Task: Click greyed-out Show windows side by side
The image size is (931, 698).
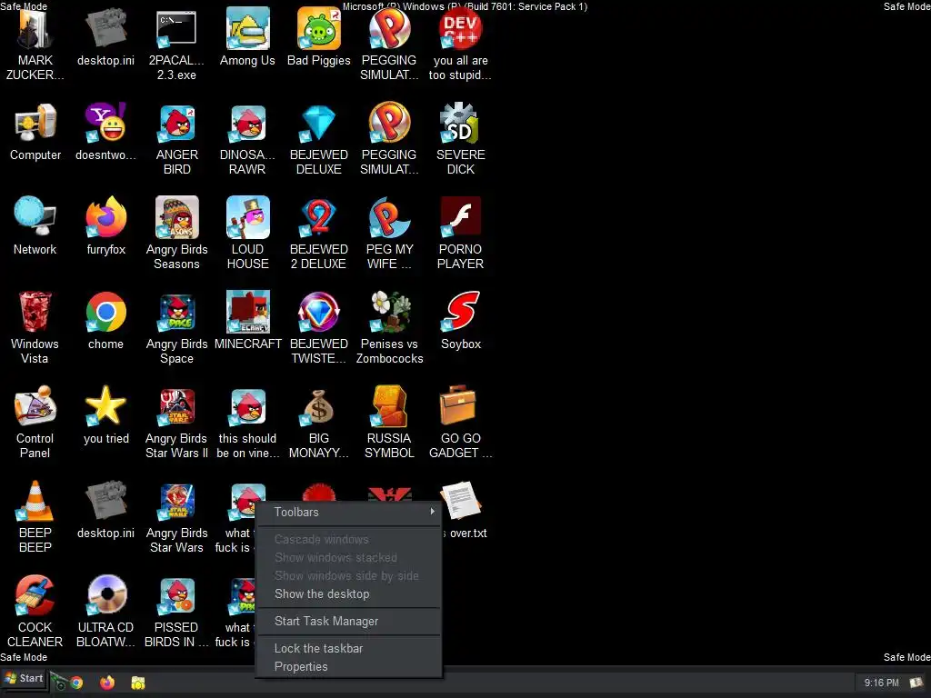Action: 349,575
